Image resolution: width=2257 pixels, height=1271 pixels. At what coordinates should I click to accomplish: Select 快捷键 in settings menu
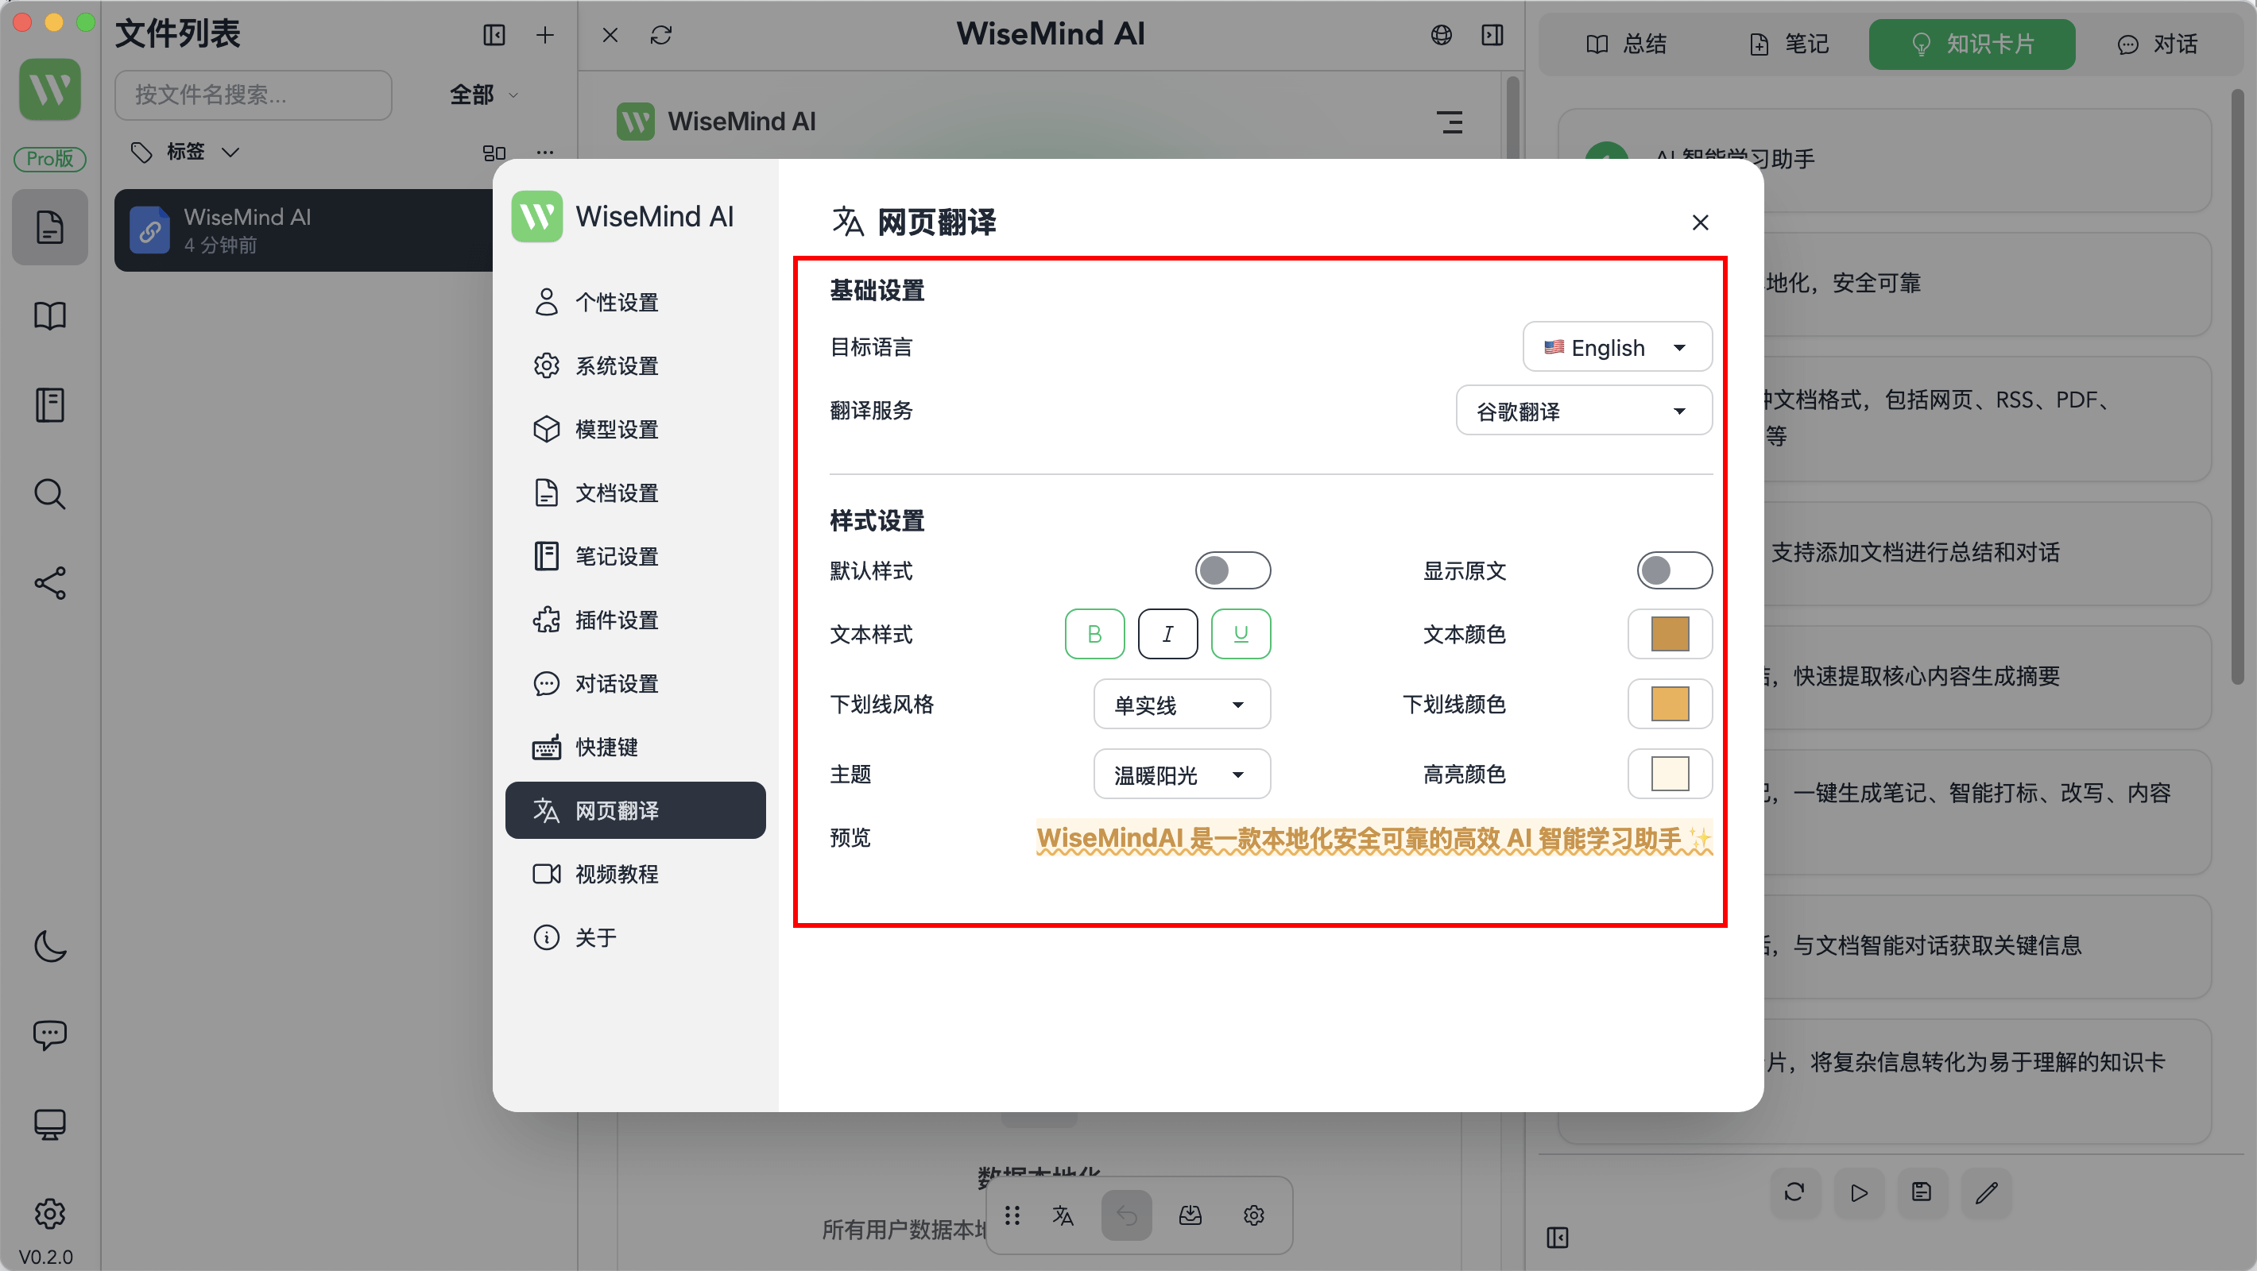point(635,748)
